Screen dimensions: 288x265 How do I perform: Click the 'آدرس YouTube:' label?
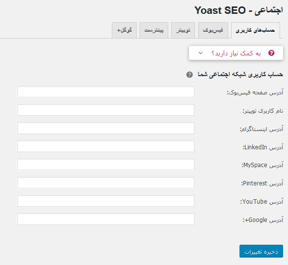pos(262,202)
